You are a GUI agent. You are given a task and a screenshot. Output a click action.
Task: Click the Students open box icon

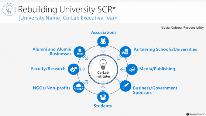103,97
